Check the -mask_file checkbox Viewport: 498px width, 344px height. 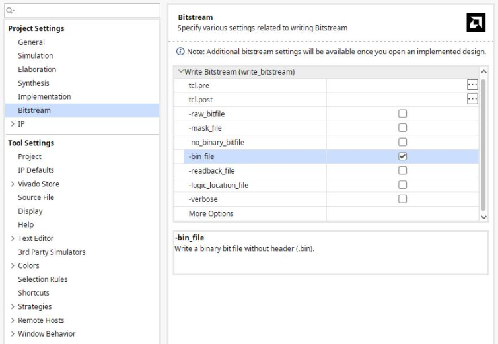pyautogui.click(x=402, y=128)
